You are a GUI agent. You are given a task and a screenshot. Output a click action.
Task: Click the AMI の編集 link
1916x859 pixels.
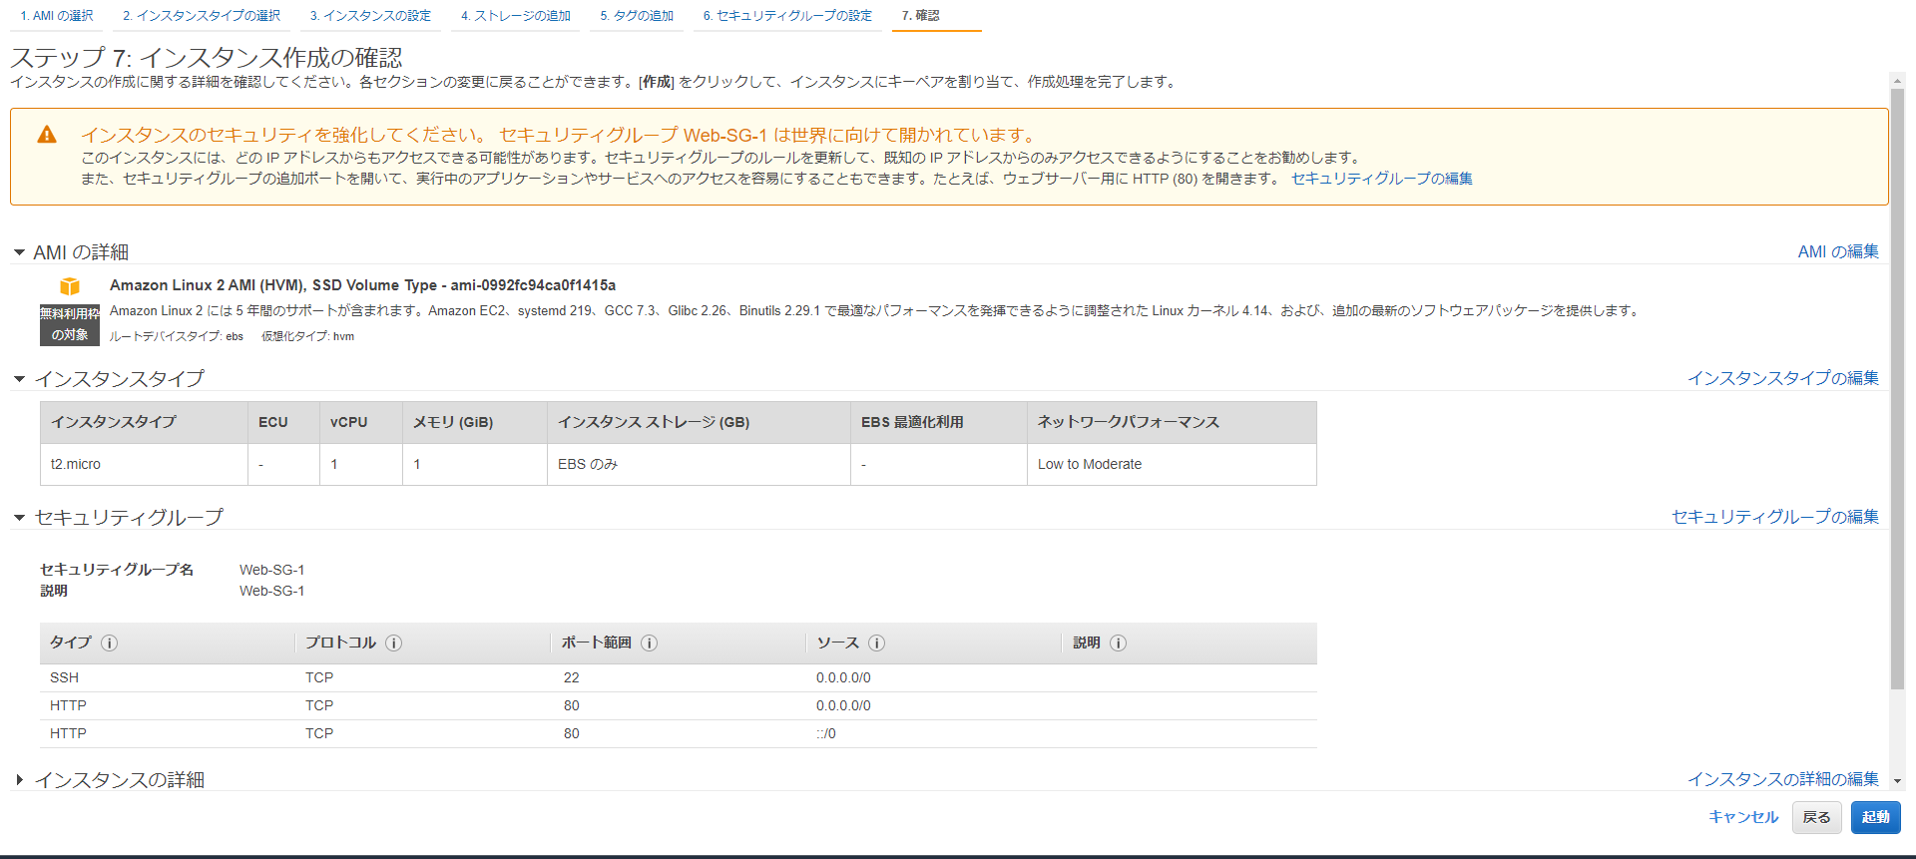click(1838, 251)
